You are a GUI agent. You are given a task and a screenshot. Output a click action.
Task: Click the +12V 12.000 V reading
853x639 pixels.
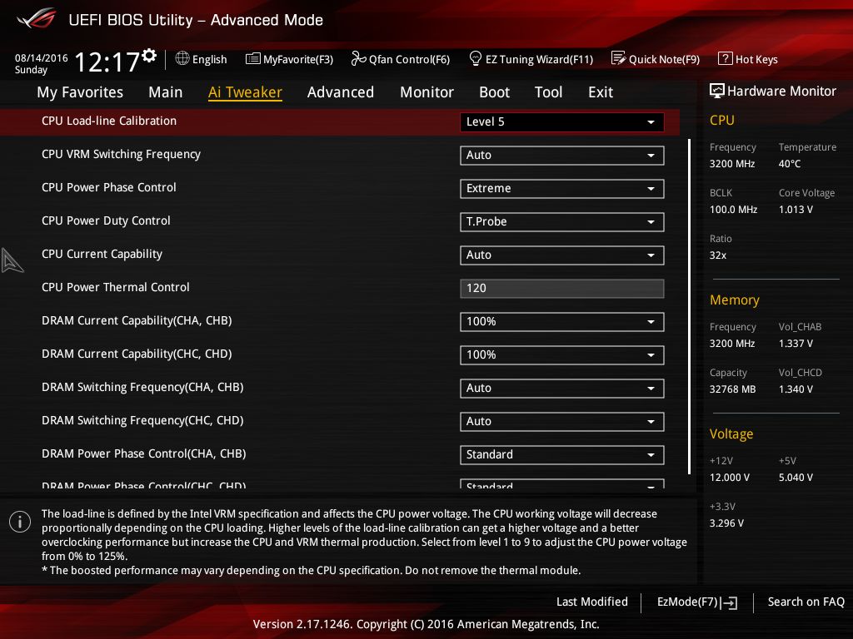730,478
